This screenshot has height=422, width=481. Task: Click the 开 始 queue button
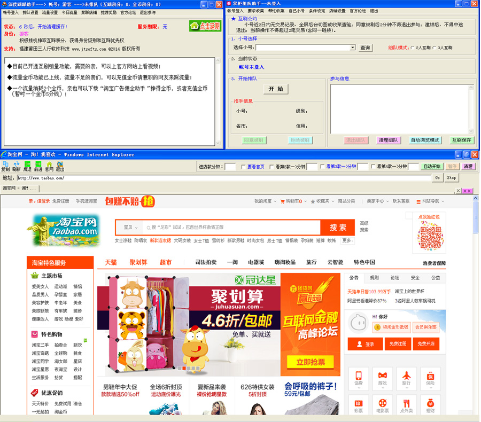tap(276, 89)
